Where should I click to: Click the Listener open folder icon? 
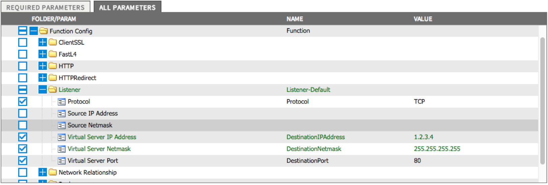[x=52, y=89]
